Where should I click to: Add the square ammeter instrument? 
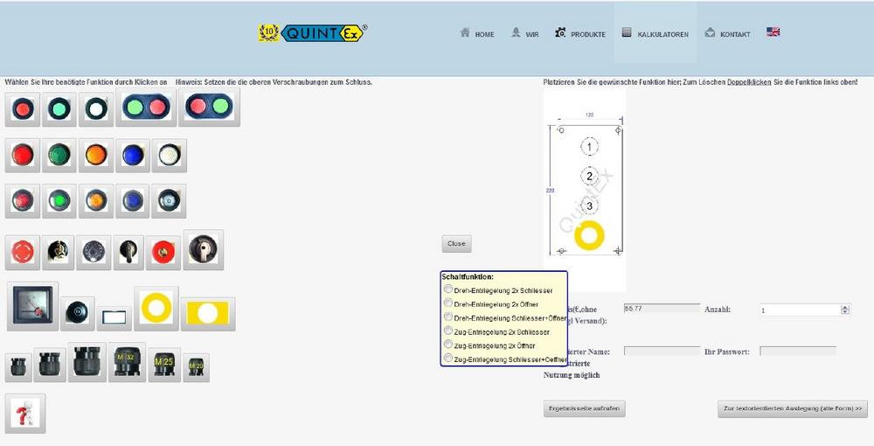[x=33, y=306]
